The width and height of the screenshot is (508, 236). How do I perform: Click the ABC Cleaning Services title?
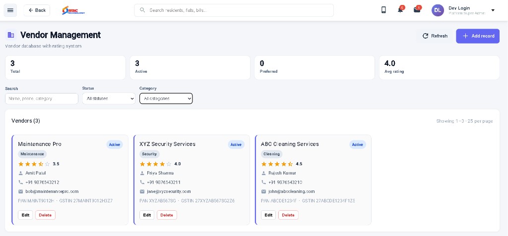click(290, 144)
